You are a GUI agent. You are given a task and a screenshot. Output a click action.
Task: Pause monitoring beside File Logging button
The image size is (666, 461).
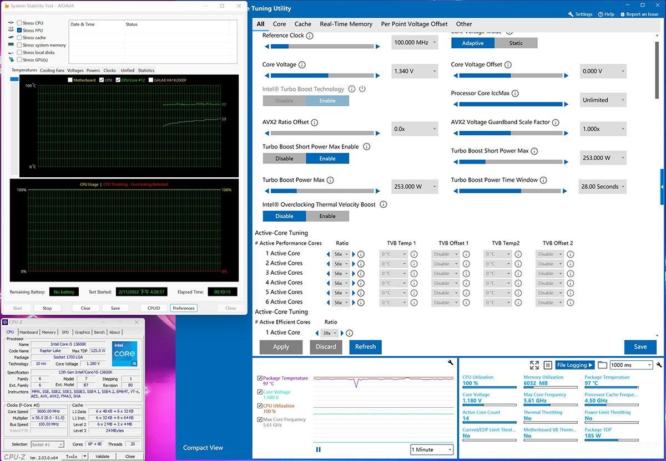pyautogui.click(x=548, y=365)
